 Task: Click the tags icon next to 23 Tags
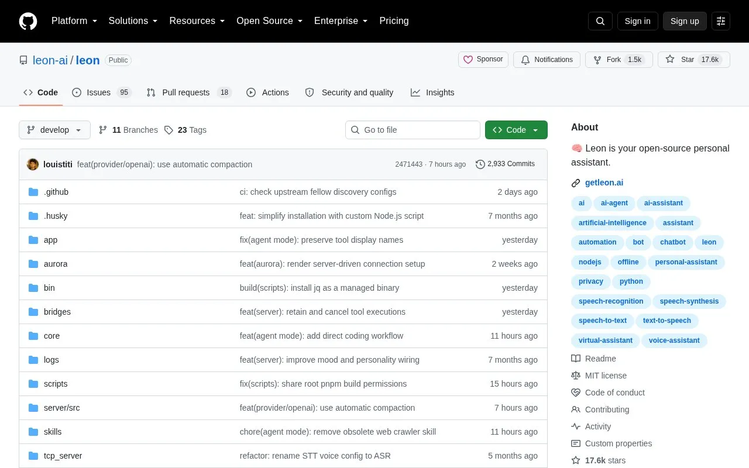tap(169, 130)
